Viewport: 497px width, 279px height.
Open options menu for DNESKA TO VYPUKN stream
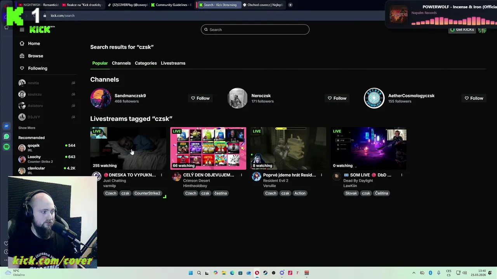click(162, 175)
